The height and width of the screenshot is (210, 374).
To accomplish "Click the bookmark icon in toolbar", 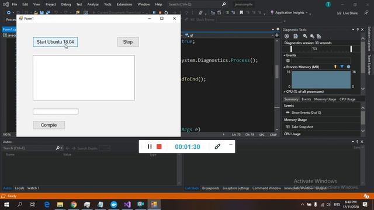I will 241,12.
